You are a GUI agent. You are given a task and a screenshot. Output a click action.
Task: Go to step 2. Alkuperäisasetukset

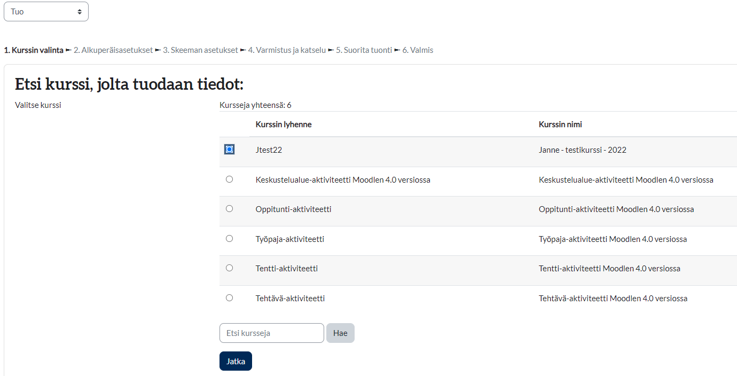(x=113, y=50)
